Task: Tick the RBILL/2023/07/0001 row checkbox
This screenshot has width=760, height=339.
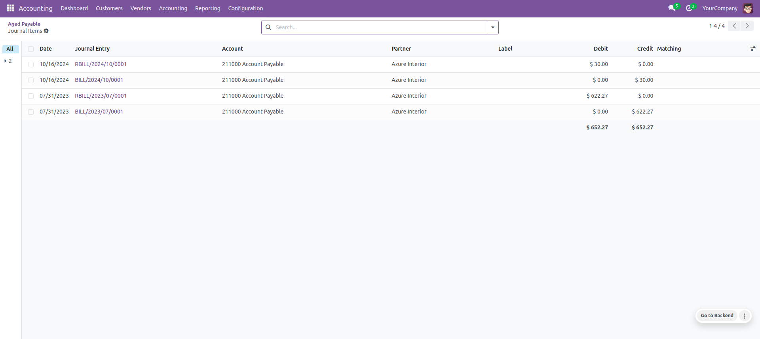Action: [x=31, y=96]
